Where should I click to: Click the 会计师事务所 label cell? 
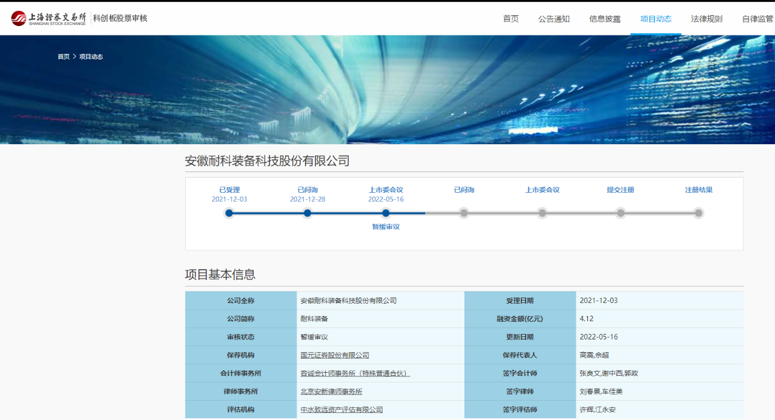coord(241,373)
